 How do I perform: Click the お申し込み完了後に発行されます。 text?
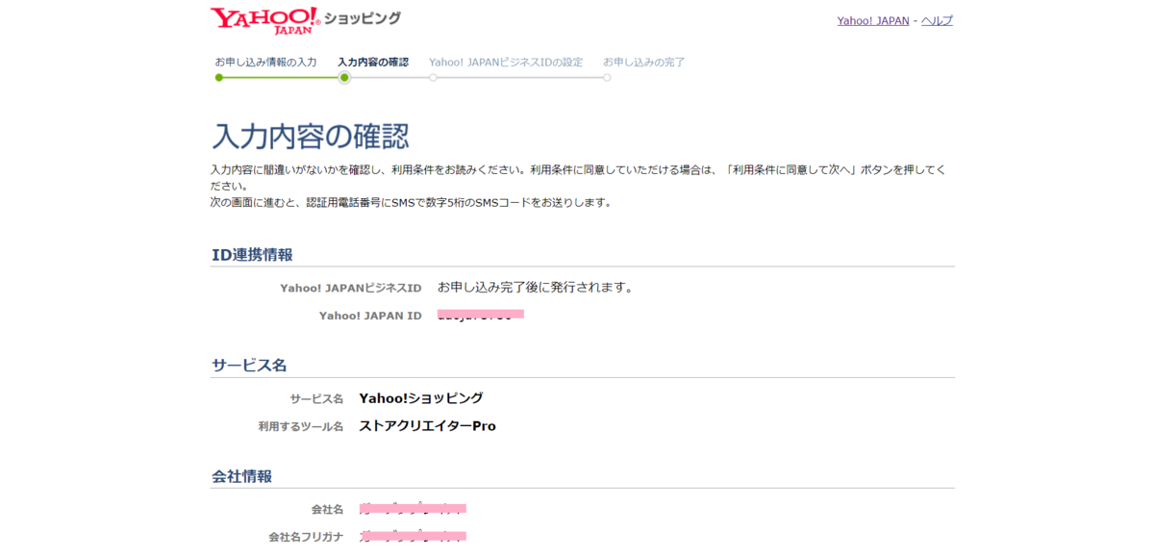(536, 287)
